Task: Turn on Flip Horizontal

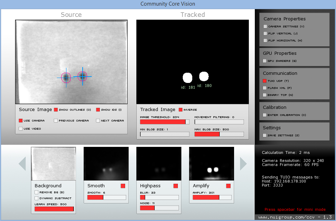Action: 265,40
